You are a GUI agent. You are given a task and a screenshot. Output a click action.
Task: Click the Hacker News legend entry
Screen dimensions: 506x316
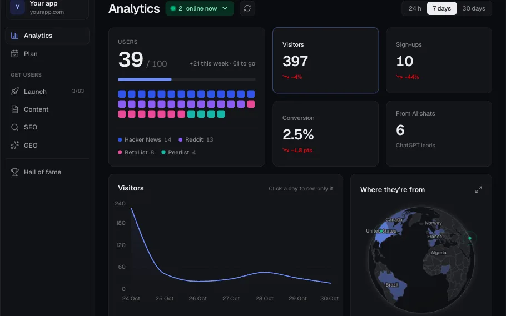[x=145, y=139]
